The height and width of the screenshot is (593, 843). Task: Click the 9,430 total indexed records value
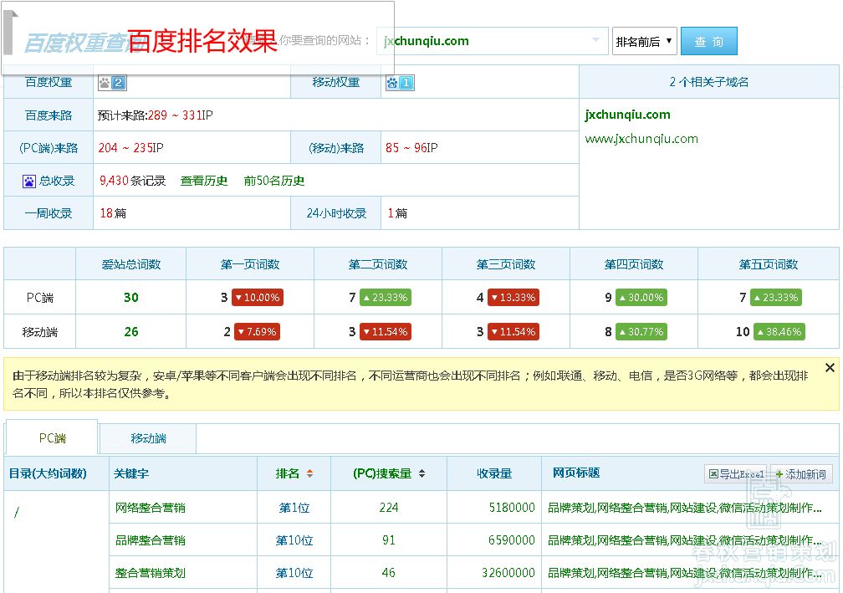pyautogui.click(x=114, y=181)
